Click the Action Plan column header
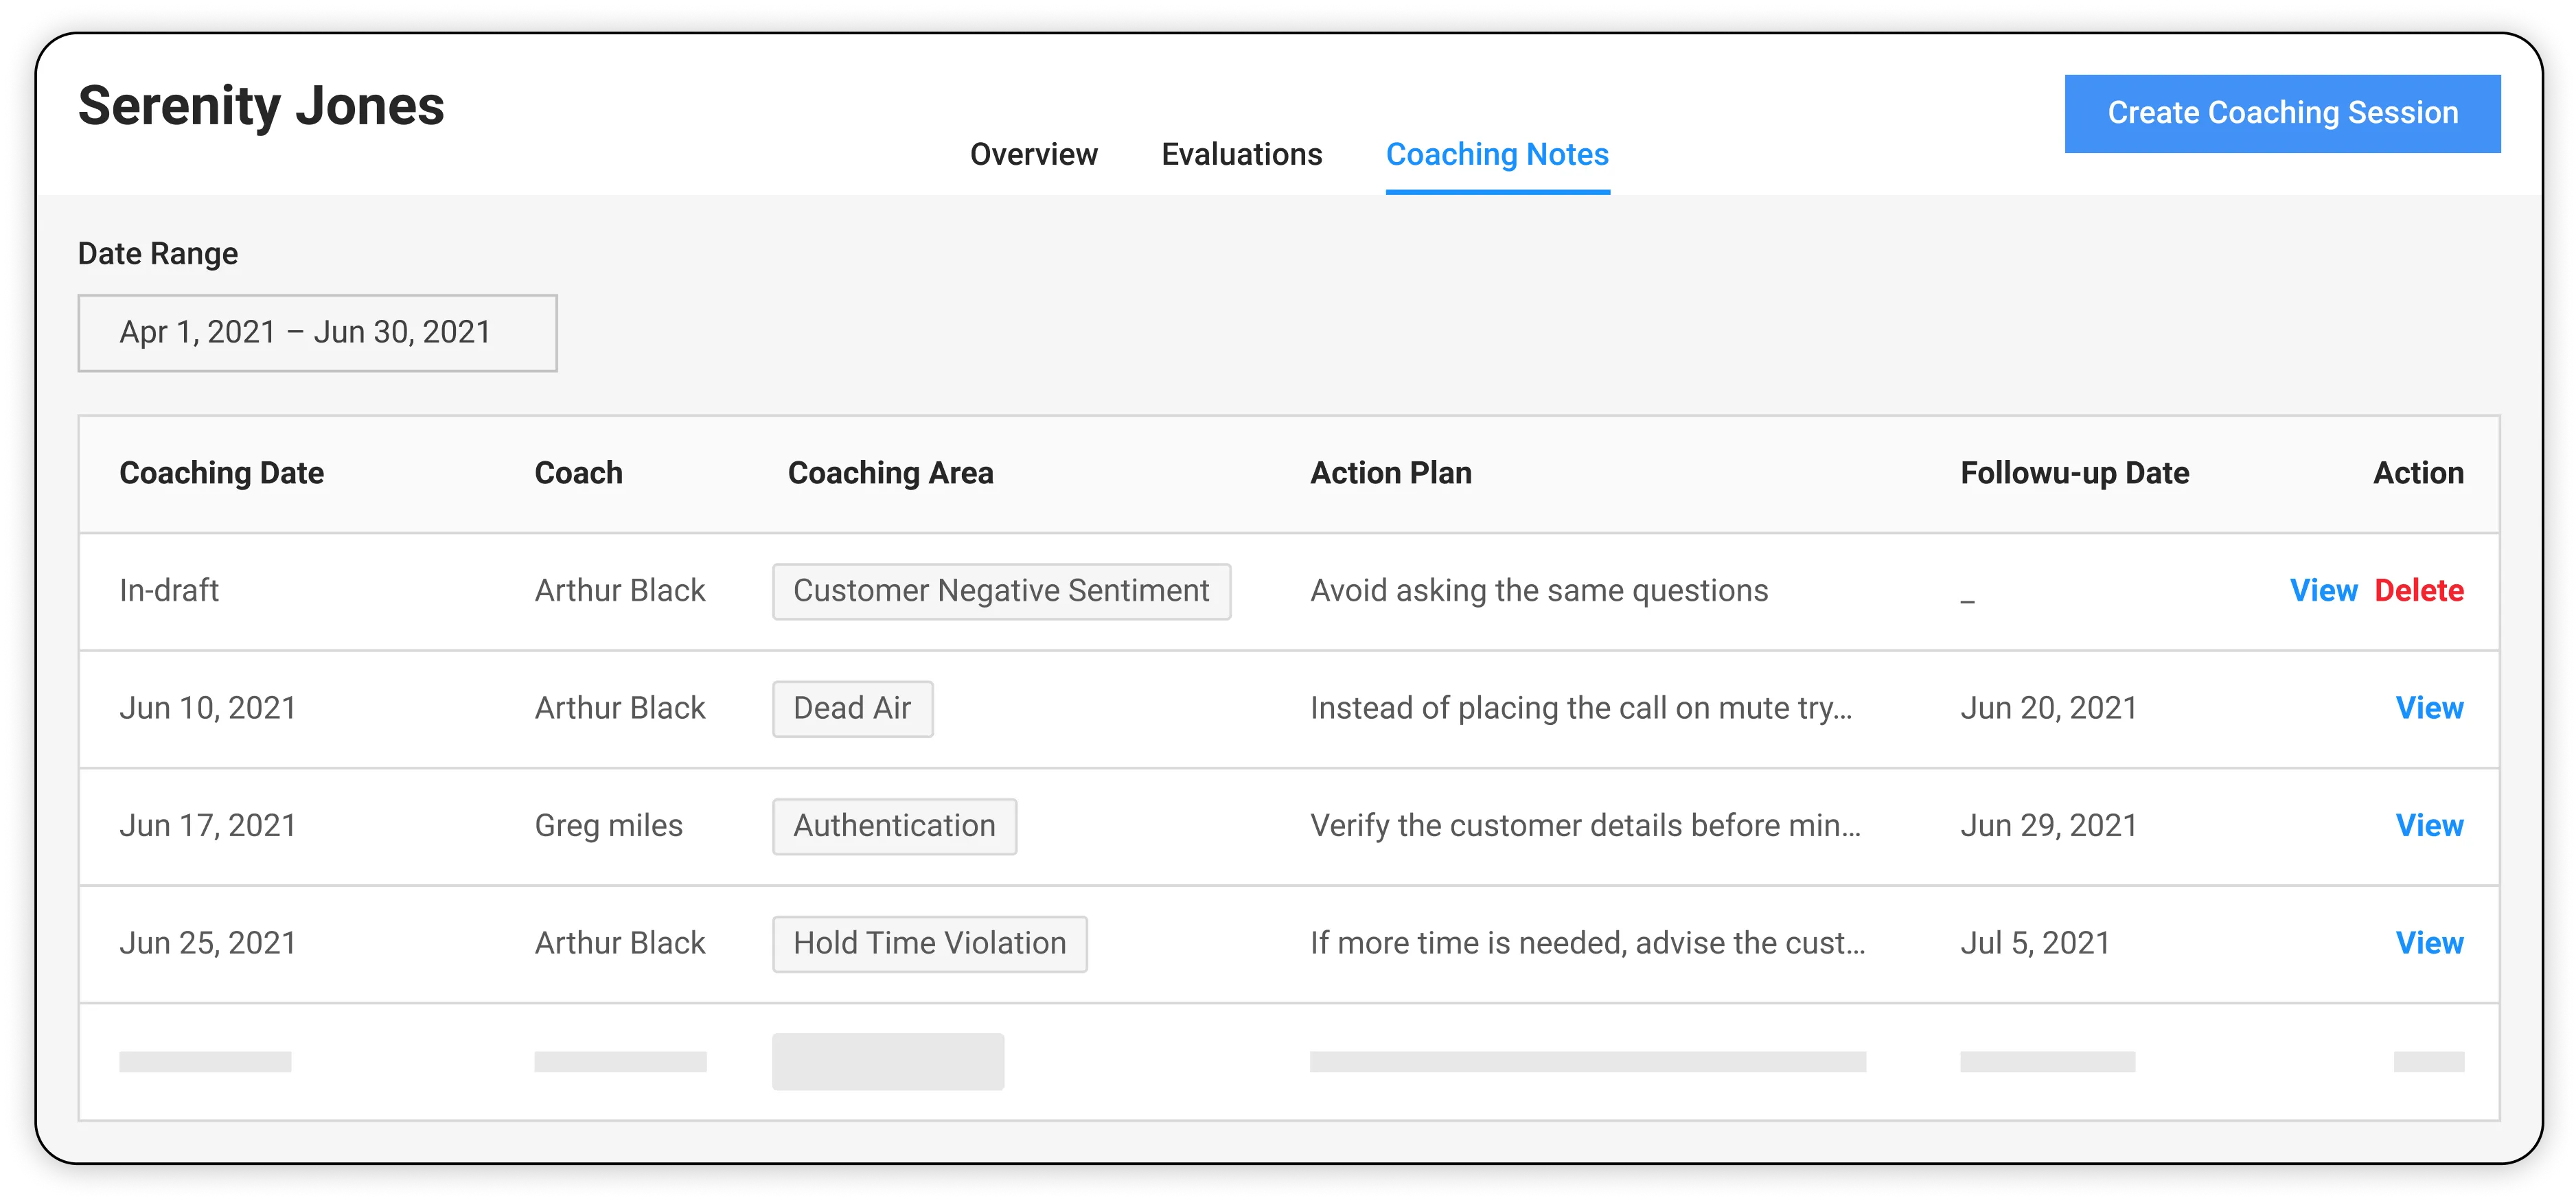Screen dimensions: 2576x1200 coord(1390,472)
